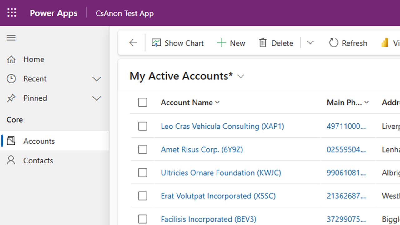The image size is (400, 225).
Task: Check the Leo Cras Vehicula Consulting row
Action: coord(142,126)
